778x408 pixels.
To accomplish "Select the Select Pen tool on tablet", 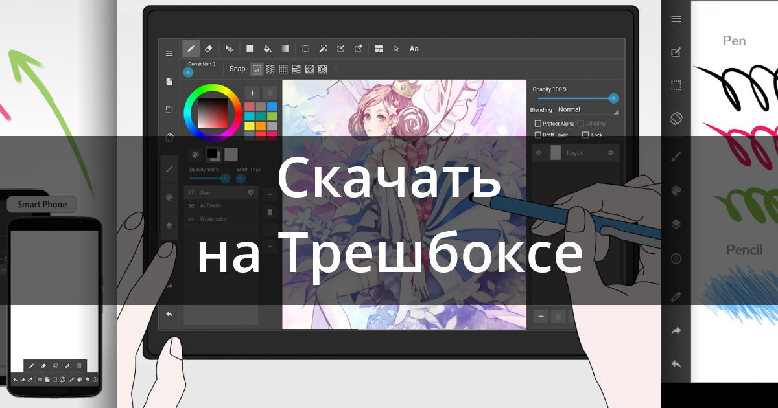I will [341, 48].
